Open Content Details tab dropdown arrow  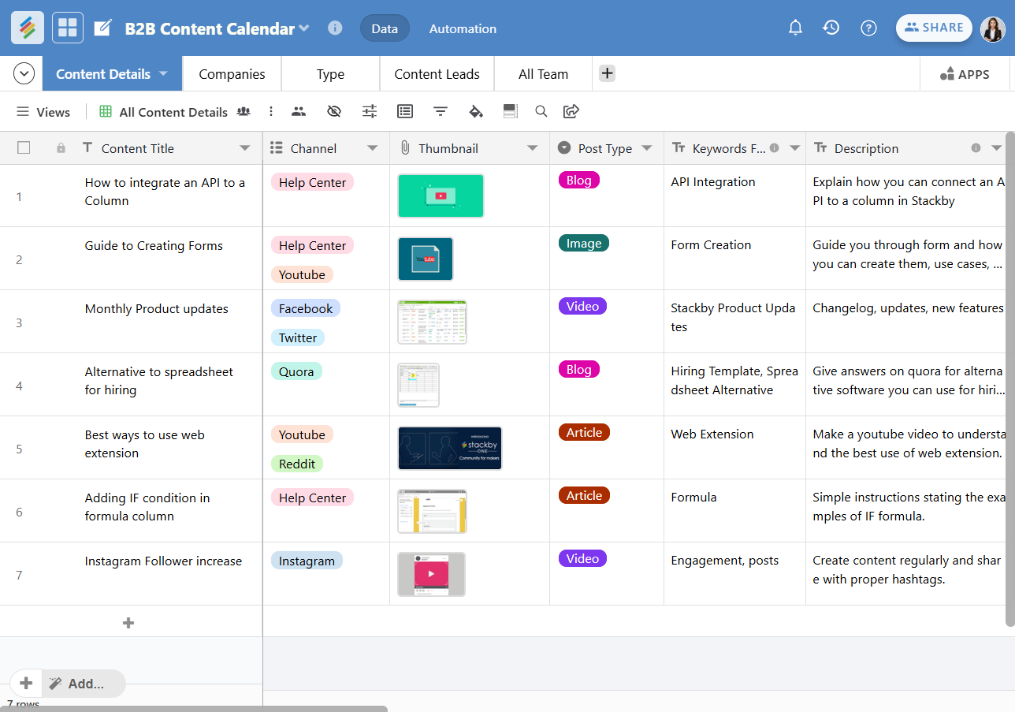pos(163,73)
